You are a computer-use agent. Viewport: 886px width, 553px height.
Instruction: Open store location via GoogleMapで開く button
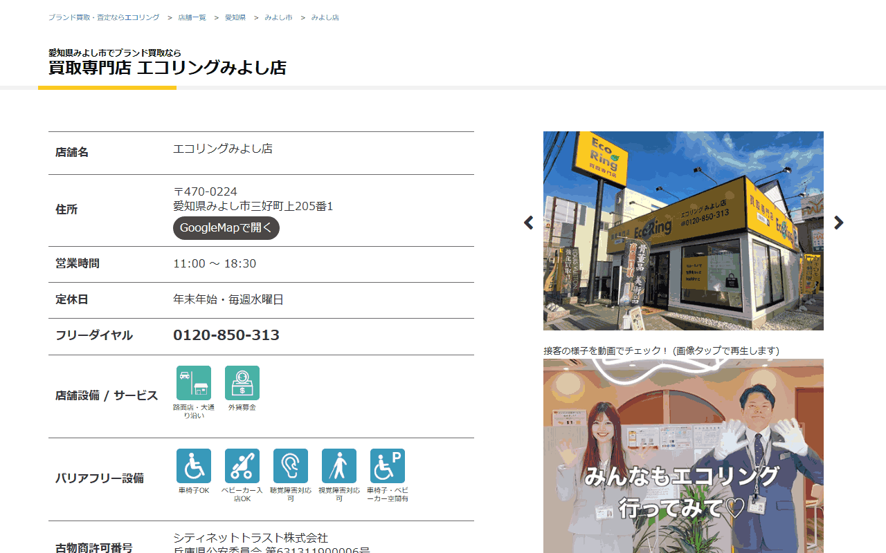point(226,228)
